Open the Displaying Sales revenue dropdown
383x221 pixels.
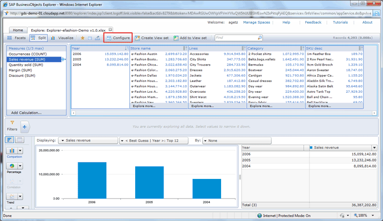tap(88, 140)
